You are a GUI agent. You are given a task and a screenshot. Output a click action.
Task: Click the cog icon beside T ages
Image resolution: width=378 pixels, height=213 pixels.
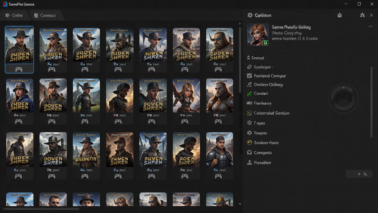[249, 123]
